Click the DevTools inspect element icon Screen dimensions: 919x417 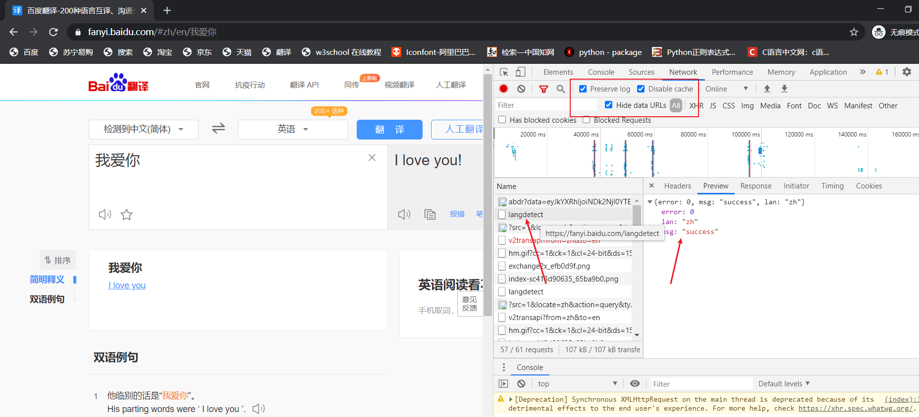coord(504,72)
